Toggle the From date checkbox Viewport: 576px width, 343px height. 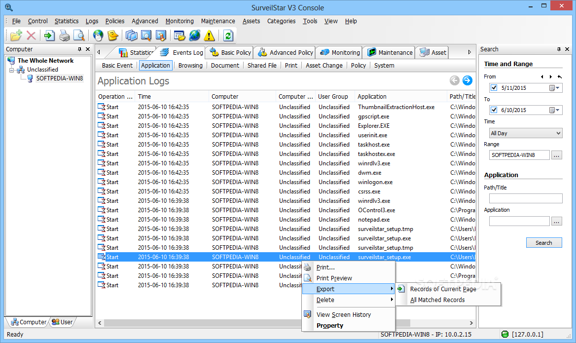pos(494,88)
